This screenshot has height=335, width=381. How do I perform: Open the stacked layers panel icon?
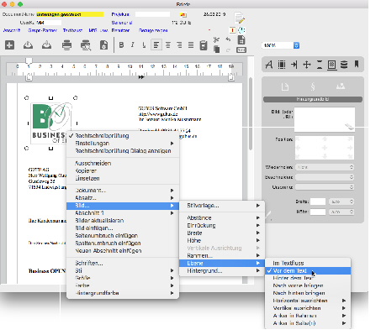click(344, 65)
